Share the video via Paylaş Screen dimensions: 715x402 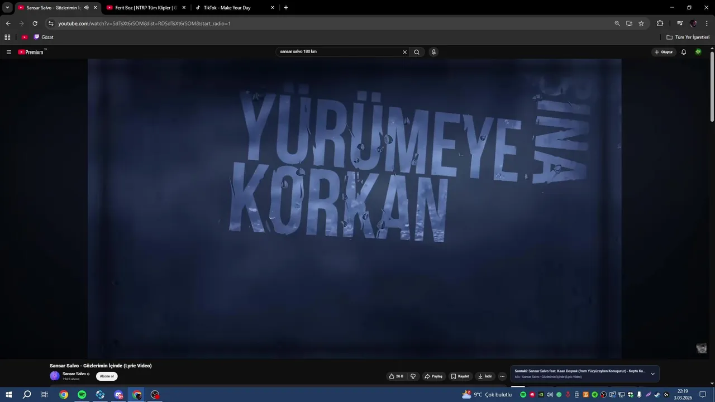433,376
